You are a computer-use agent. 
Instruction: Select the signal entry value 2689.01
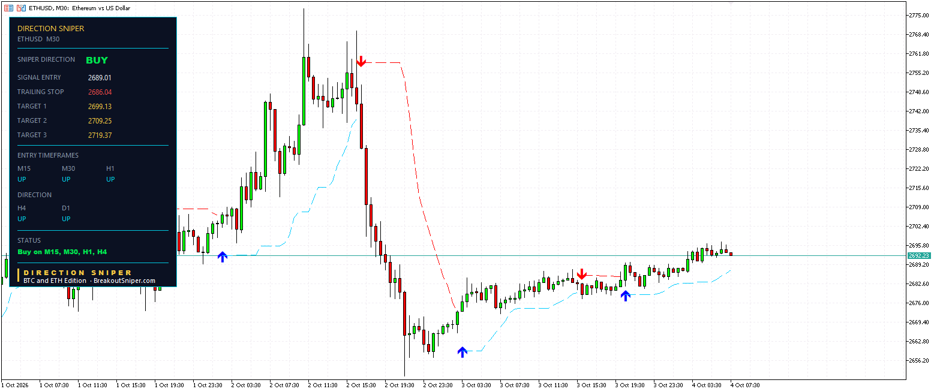pyautogui.click(x=100, y=78)
